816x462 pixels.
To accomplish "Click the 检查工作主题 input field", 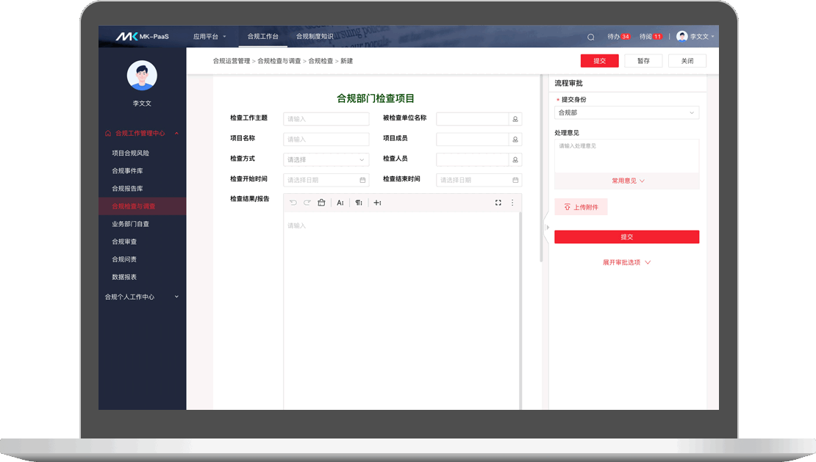I will [x=326, y=119].
